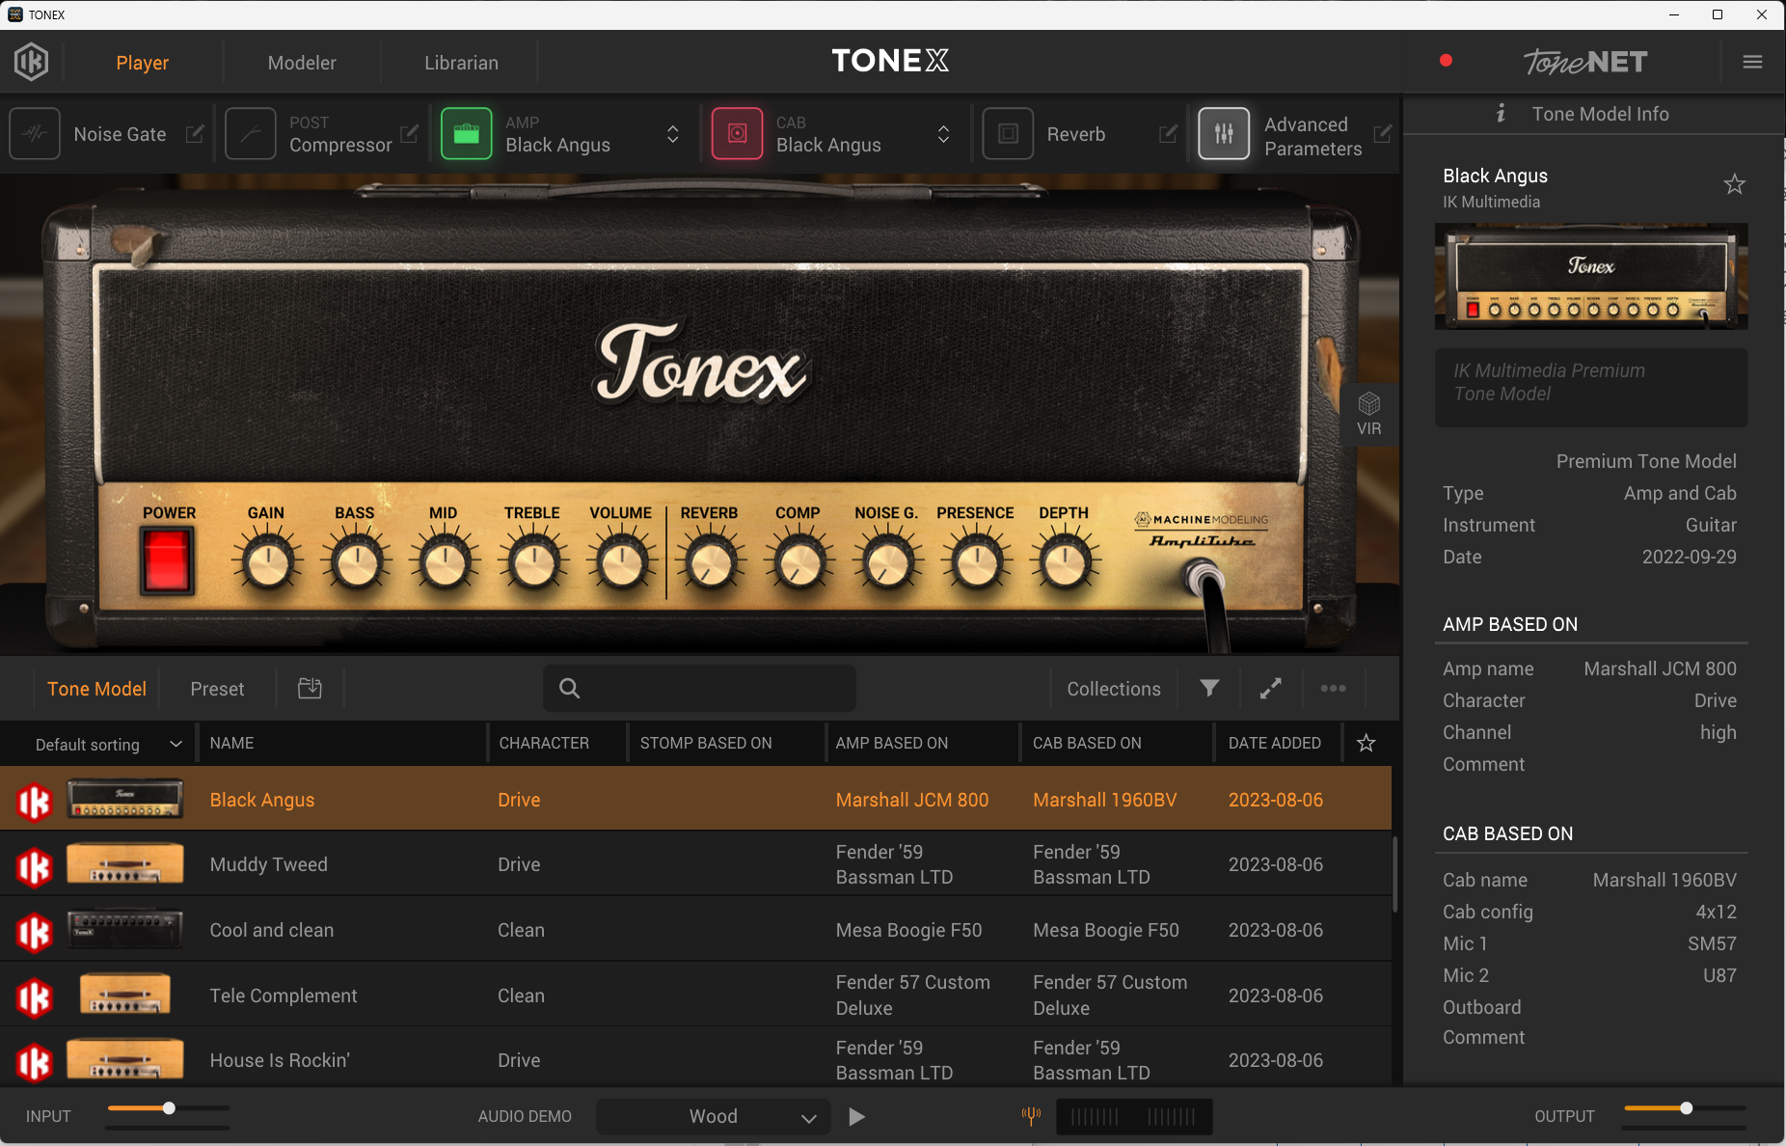Expand the browser list view

click(1271, 688)
